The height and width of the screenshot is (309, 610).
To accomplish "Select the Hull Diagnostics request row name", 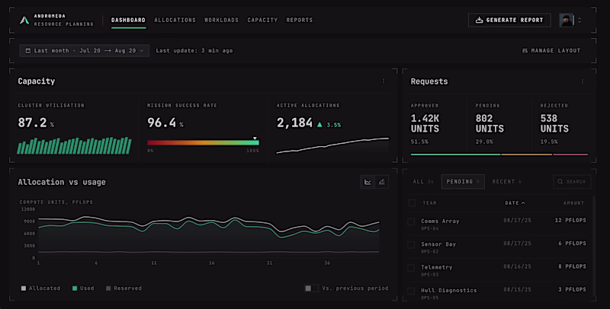I will tap(449, 291).
